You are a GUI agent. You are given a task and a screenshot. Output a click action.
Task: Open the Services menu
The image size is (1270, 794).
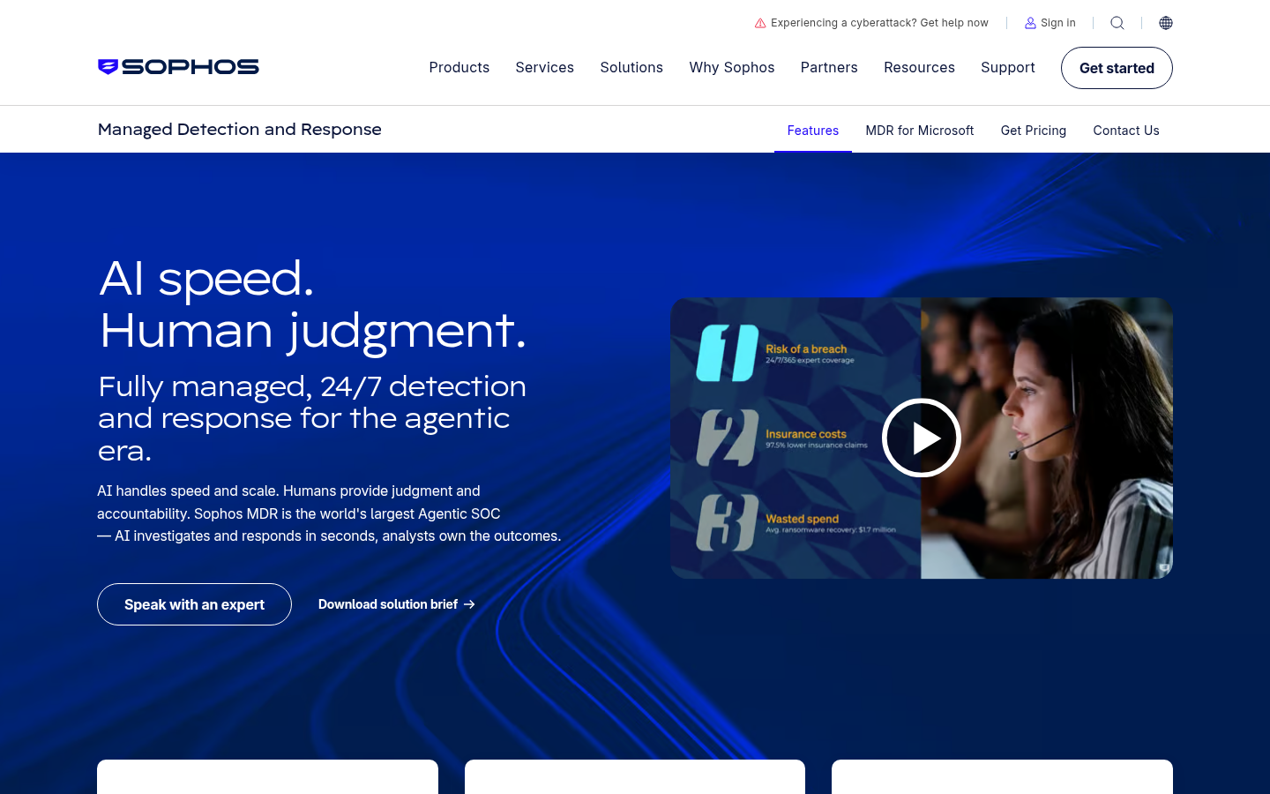tap(545, 67)
